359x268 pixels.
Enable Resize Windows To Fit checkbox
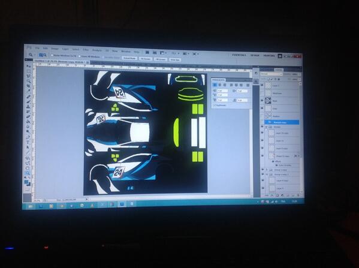point(52,55)
